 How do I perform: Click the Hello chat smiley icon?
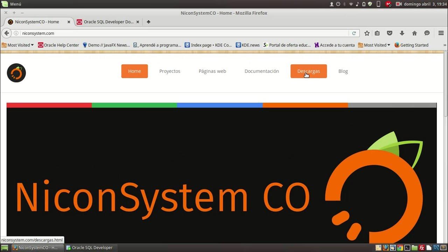pos(427,33)
